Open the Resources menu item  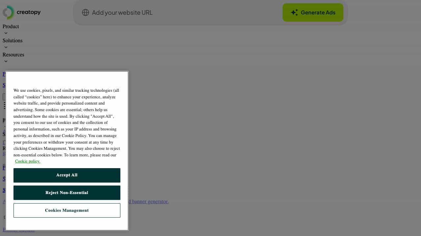point(13,55)
